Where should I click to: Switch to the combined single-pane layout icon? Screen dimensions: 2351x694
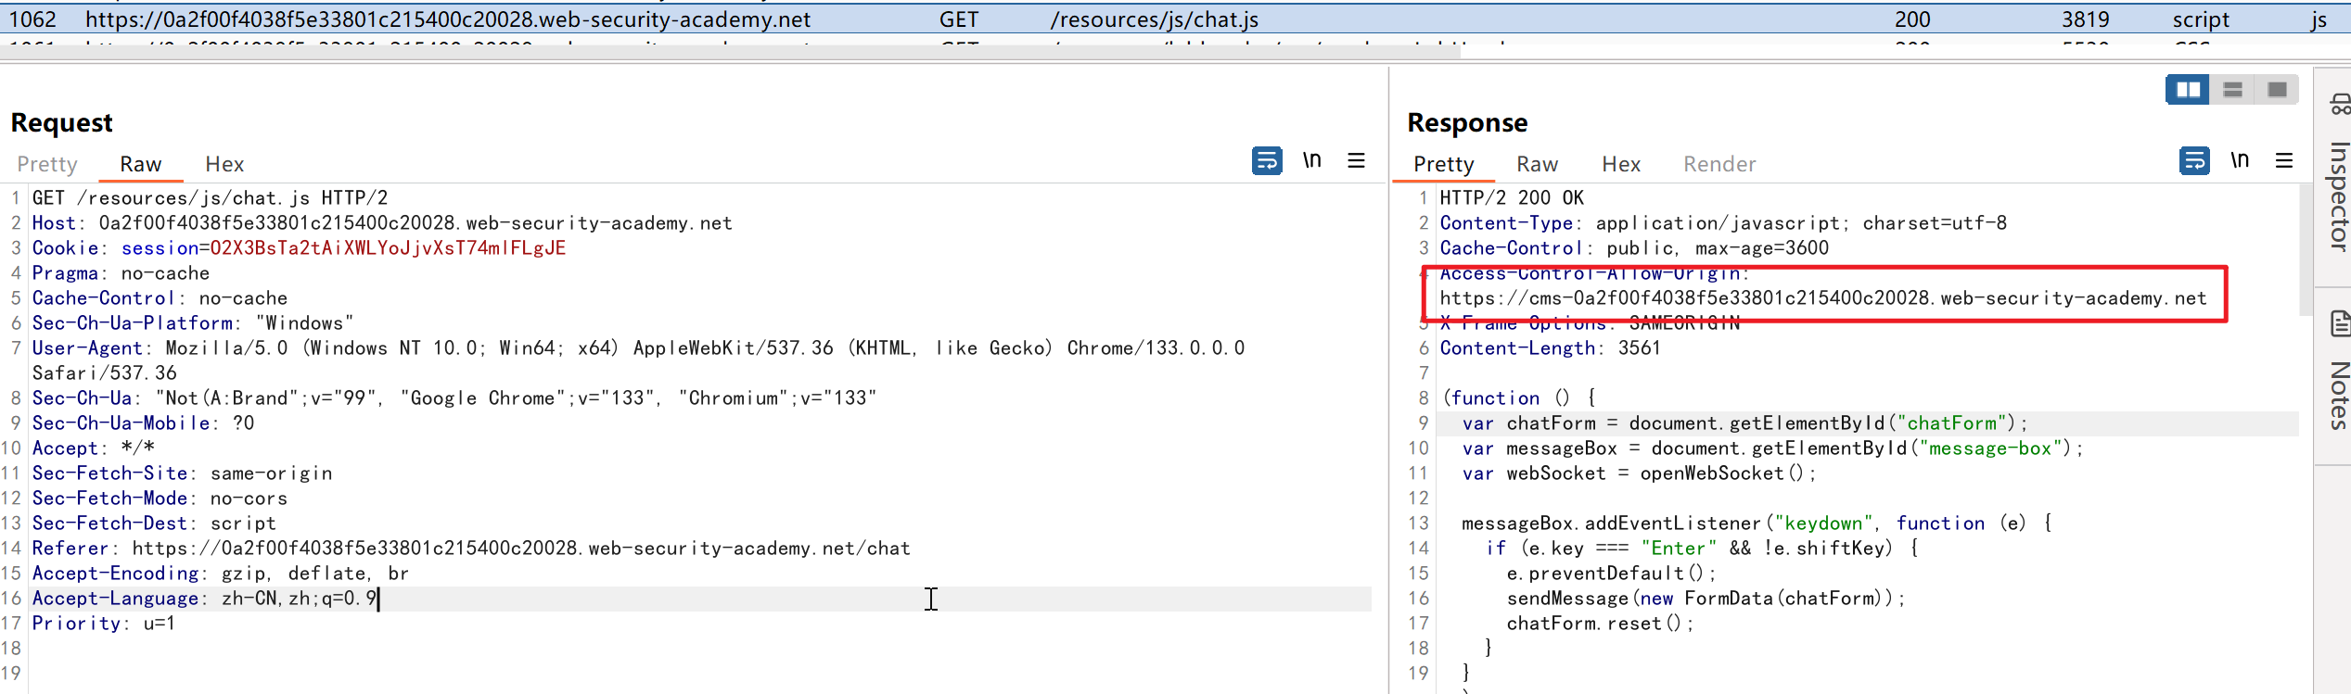2277,90
